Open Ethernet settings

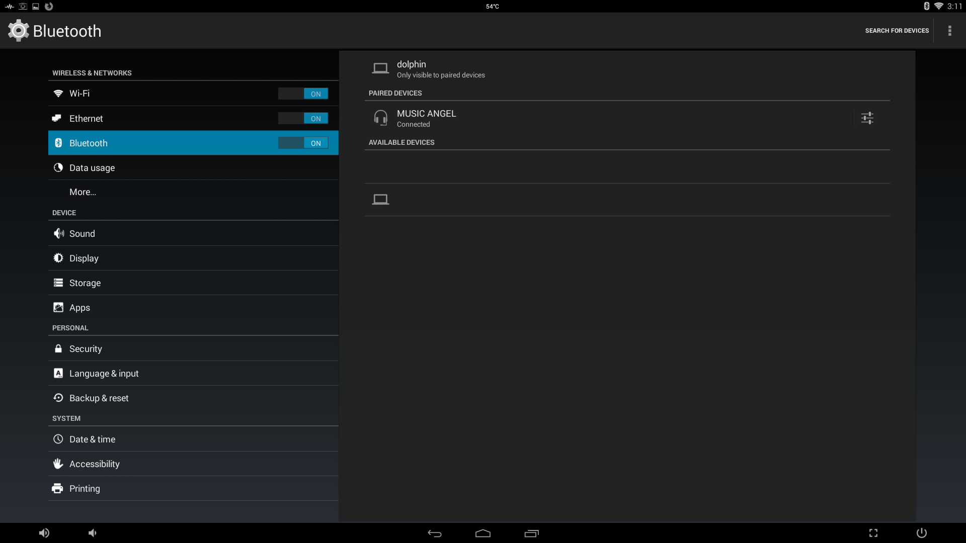(x=193, y=118)
